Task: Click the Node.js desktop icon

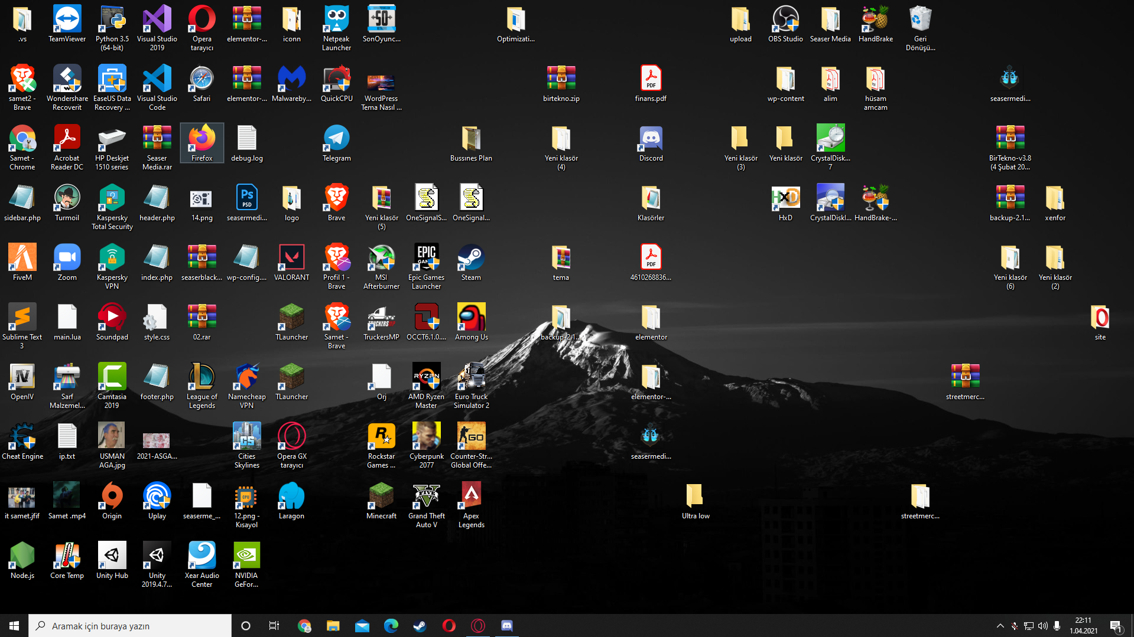Action: pos(22,561)
